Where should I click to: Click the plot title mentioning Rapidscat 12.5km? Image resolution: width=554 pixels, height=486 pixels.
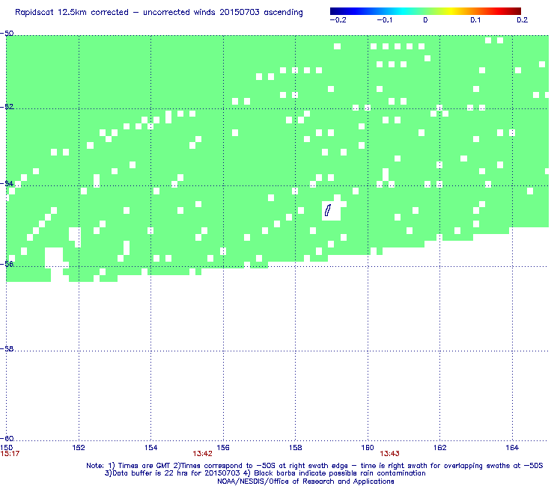click(x=159, y=13)
